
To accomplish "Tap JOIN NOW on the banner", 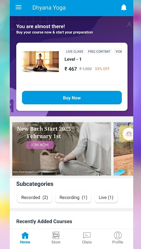I will [40, 145].
